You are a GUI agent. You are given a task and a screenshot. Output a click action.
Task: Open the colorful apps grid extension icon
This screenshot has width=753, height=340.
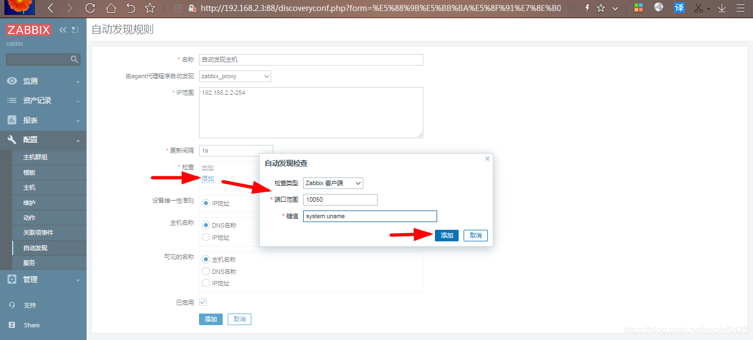pos(638,8)
